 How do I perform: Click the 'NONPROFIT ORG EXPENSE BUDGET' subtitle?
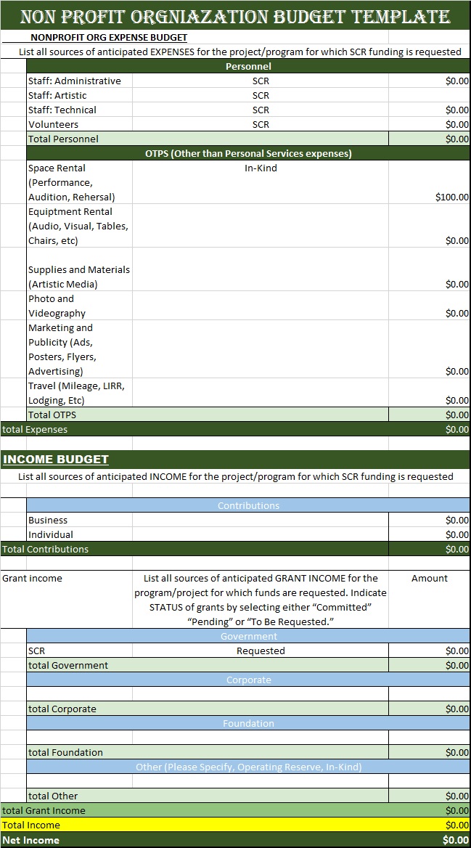point(110,37)
